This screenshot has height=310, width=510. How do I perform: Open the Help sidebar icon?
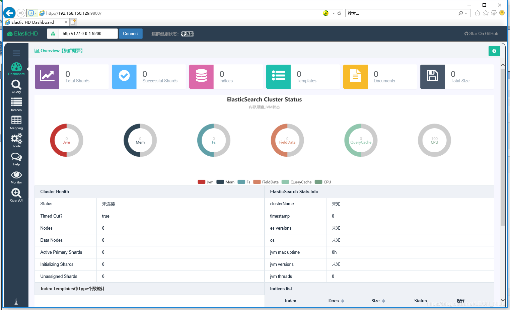pos(16,159)
